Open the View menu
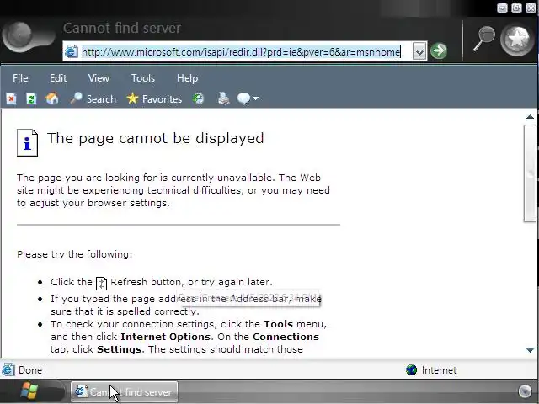The width and height of the screenshot is (539, 404). pyautogui.click(x=99, y=78)
